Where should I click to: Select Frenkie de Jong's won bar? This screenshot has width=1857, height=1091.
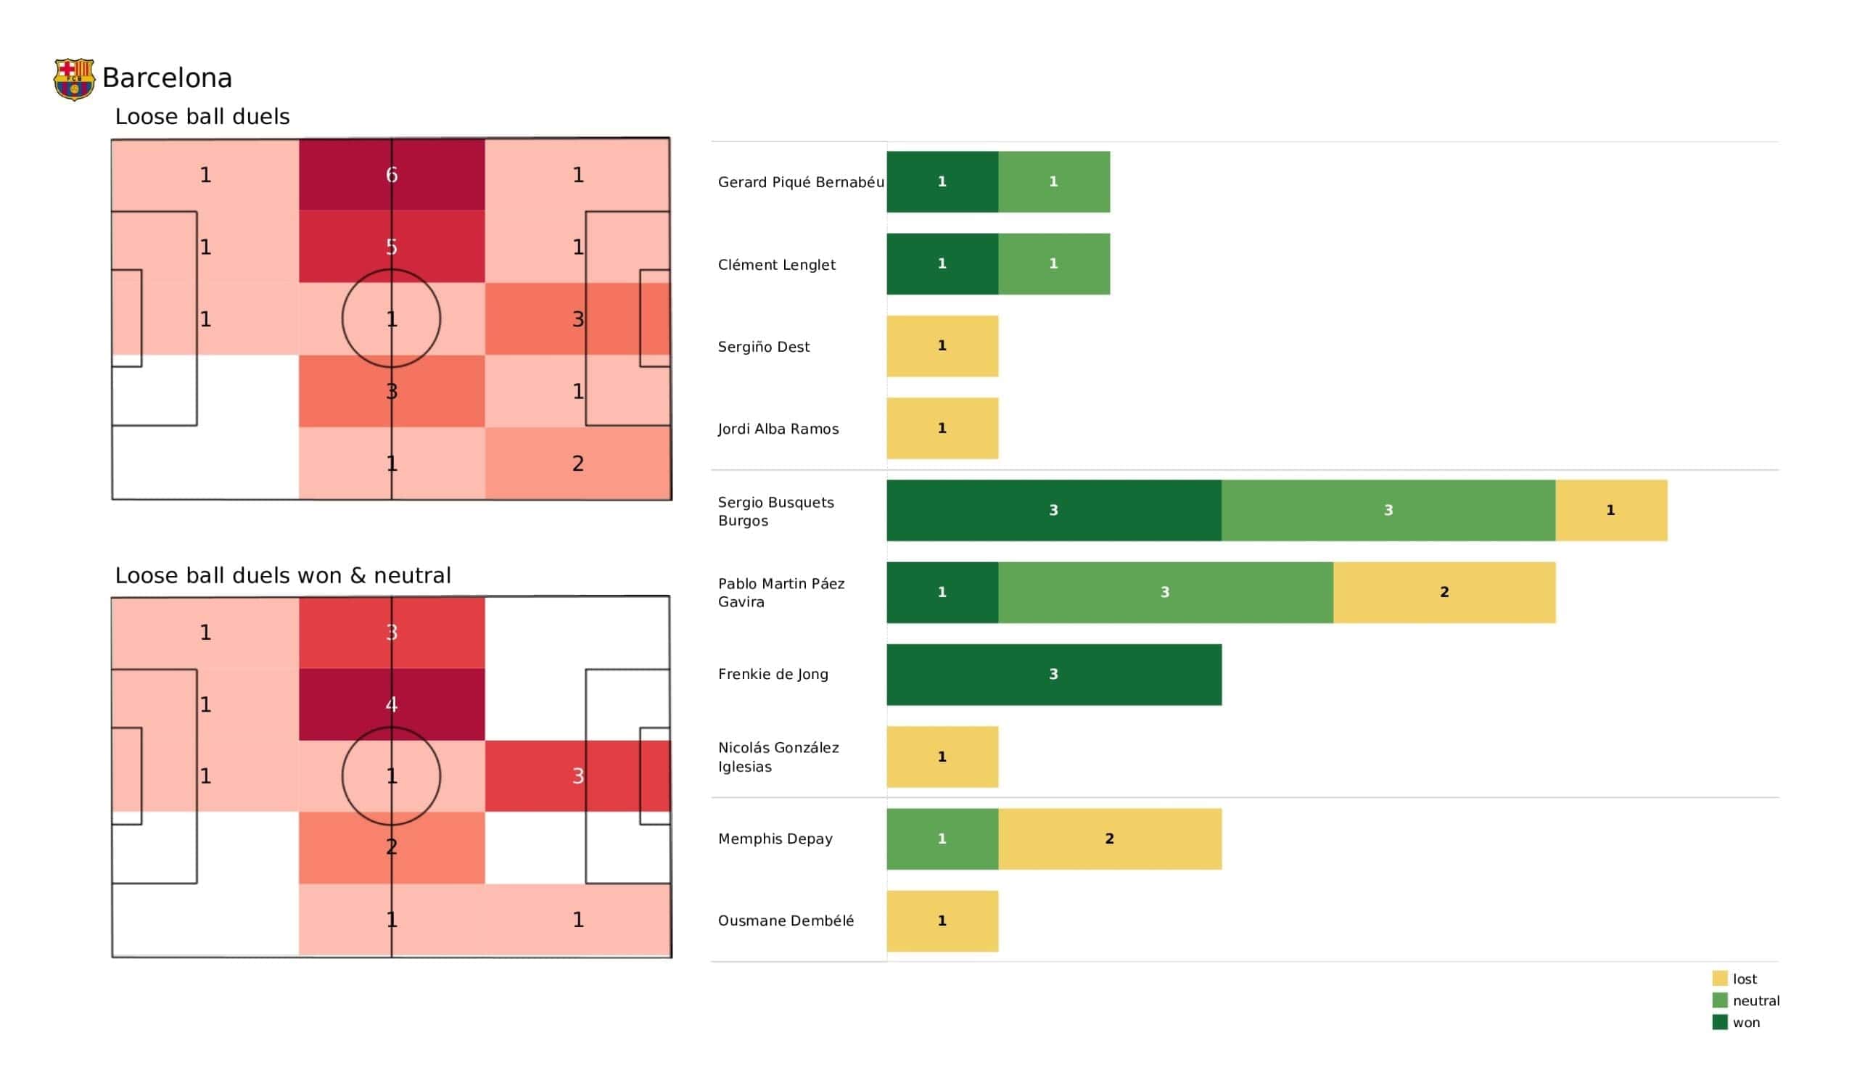click(x=1054, y=675)
